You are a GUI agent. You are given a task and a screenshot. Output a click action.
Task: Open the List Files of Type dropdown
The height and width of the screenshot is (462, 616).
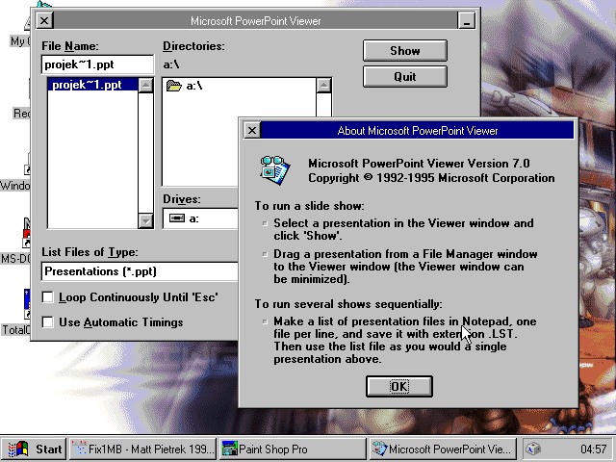(140, 271)
